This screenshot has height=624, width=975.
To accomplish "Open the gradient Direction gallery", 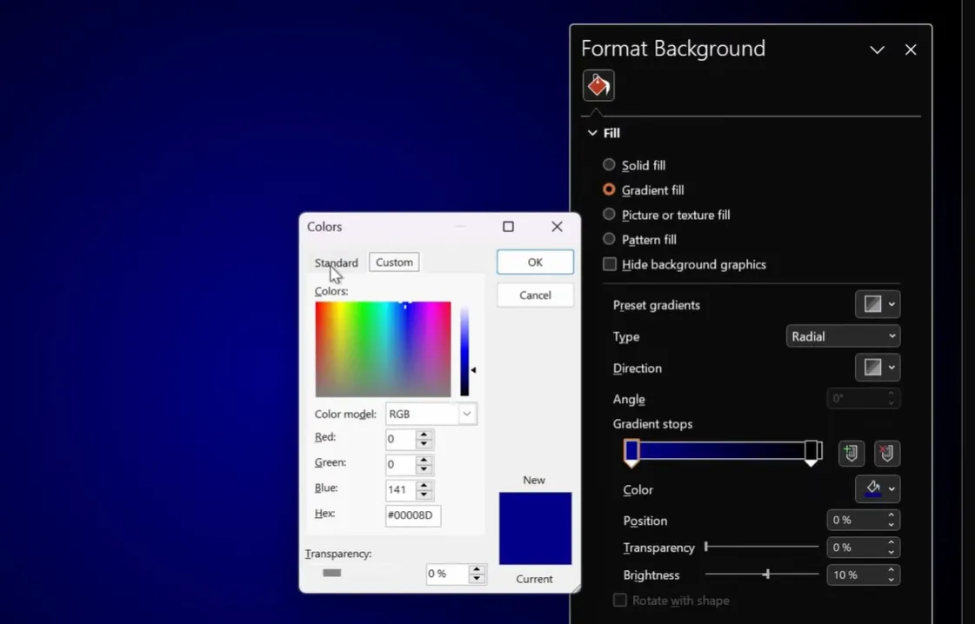I will click(877, 368).
